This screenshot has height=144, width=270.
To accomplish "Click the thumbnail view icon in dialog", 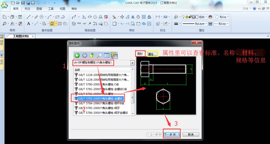I will pyautogui.click(x=107, y=55).
